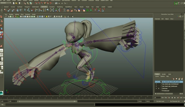
Task: Toggle visibility of war_hand_rig2_JointsLayer
Action: (156, 86)
